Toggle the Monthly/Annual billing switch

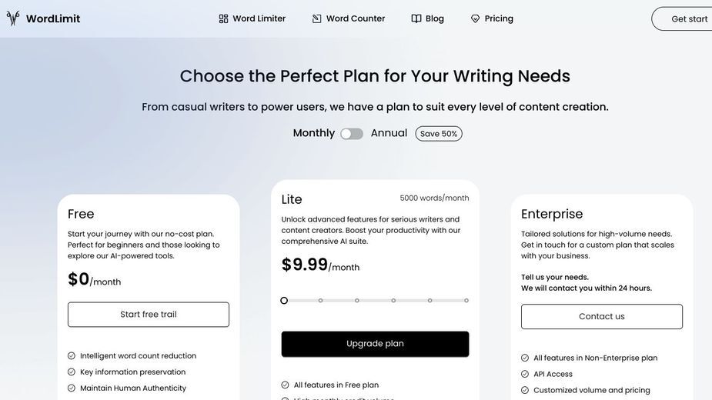pyautogui.click(x=352, y=134)
